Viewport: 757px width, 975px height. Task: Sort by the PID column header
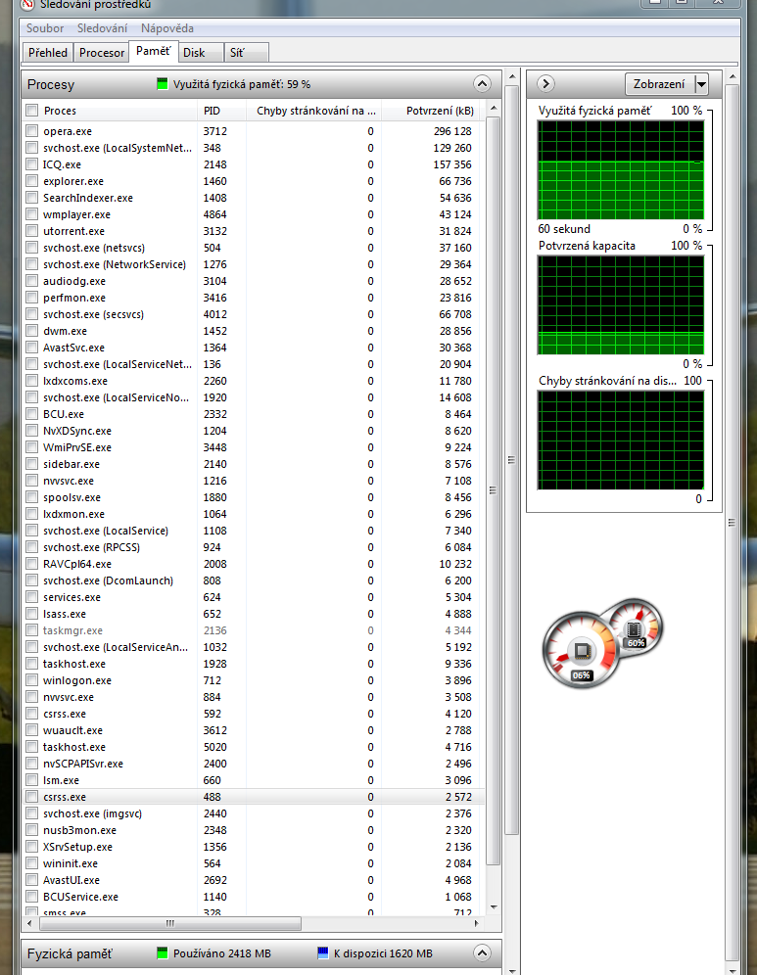coord(220,111)
